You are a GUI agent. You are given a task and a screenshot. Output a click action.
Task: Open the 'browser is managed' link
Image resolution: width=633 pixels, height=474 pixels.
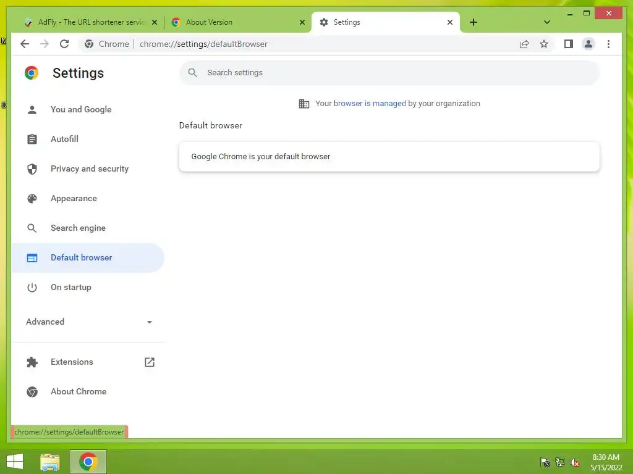pyautogui.click(x=370, y=104)
